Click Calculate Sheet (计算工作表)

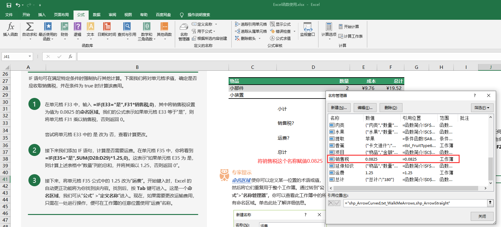tap(351, 36)
